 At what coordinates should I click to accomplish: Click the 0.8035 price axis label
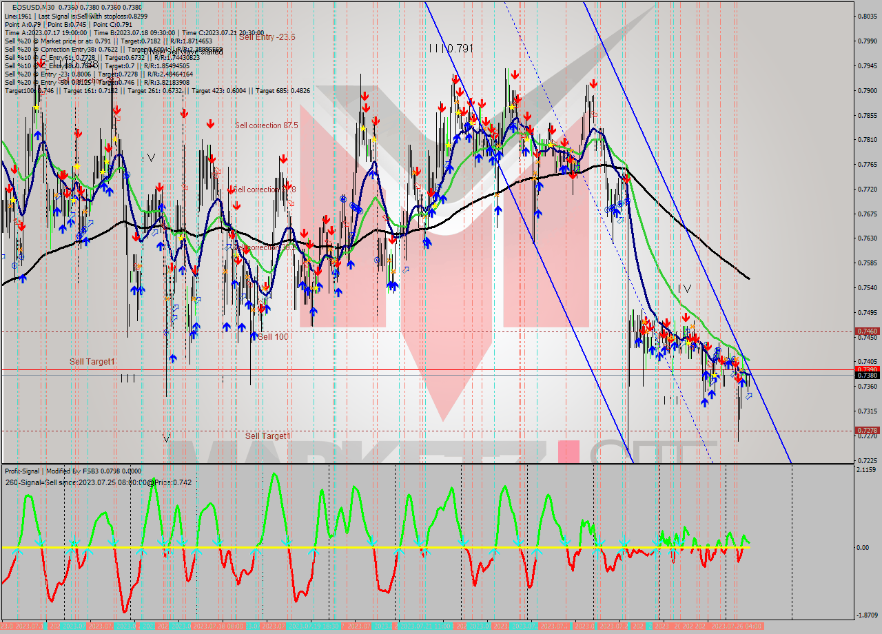[867, 16]
